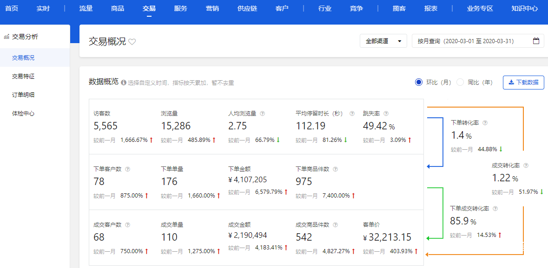
Task: Click the calendar icon in date query field
Action: coord(536,41)
